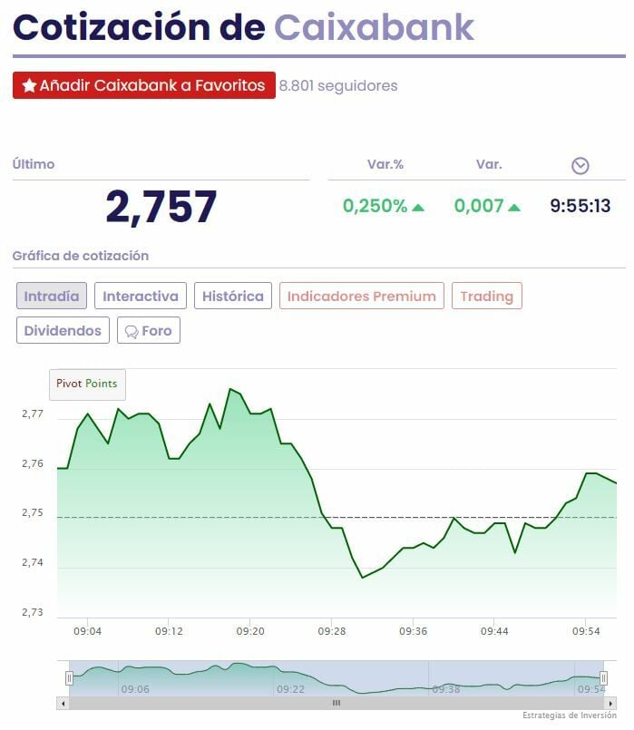
Task: Click the Gráfica de cotización heading
Action: pos(81,256)
